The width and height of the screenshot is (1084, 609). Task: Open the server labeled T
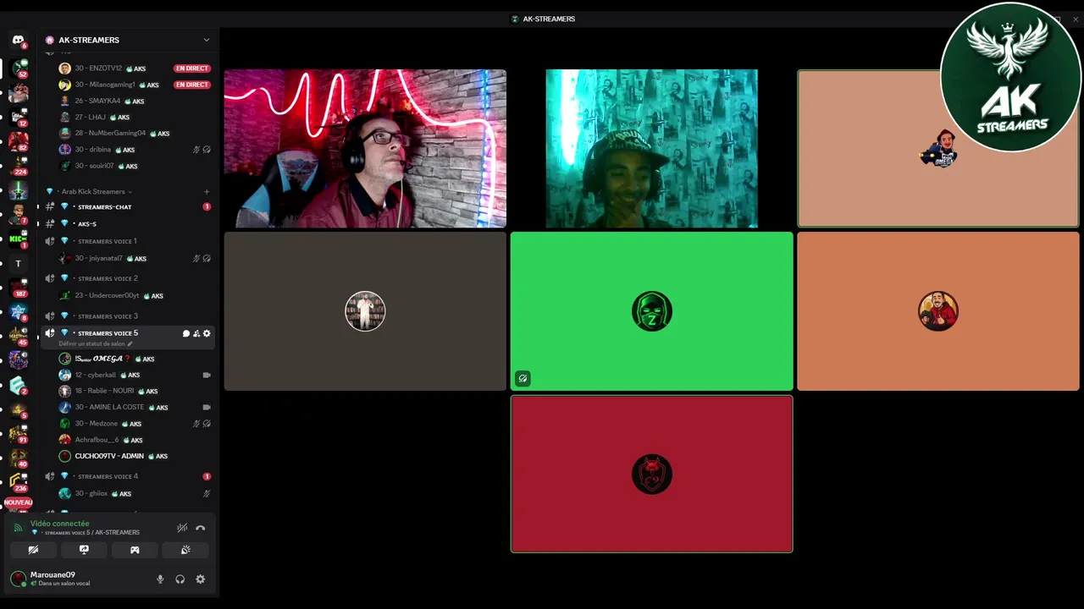coord(19,264)
